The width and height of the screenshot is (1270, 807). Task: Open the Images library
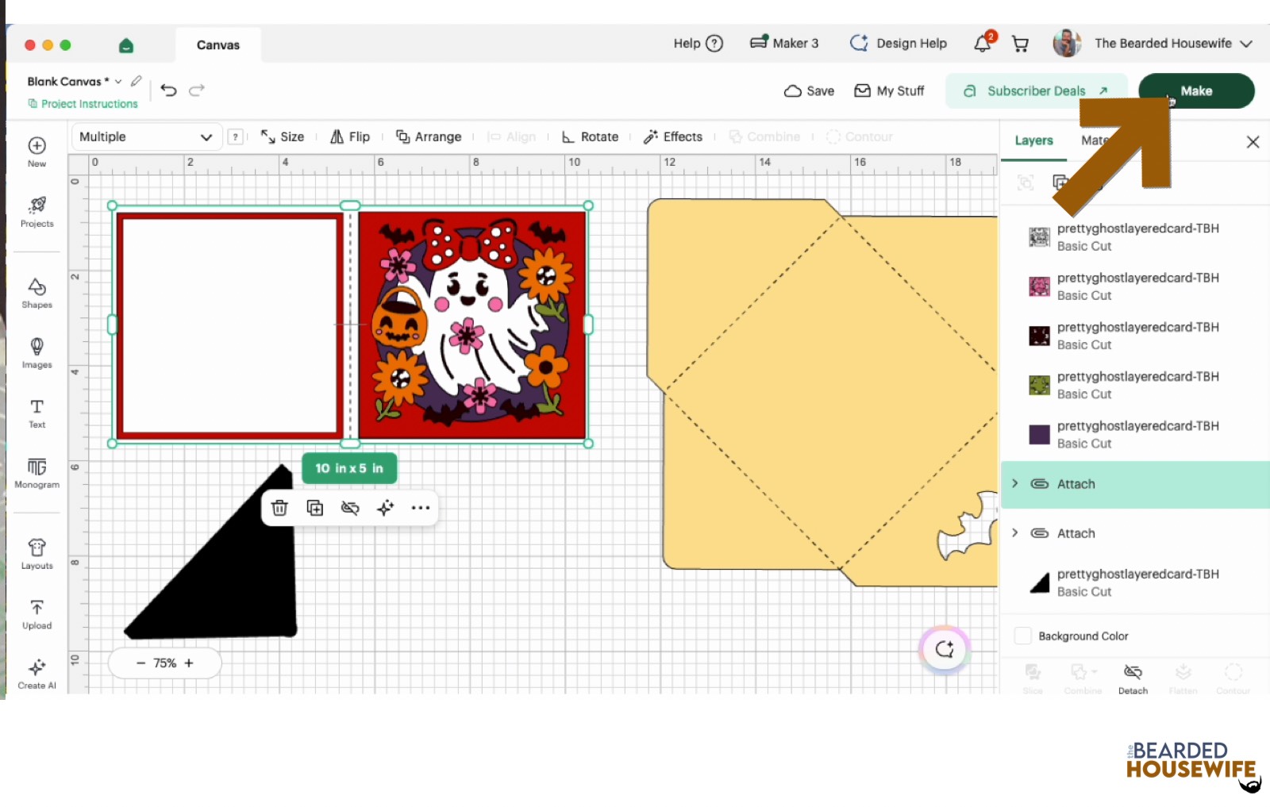tap(37, 353)
